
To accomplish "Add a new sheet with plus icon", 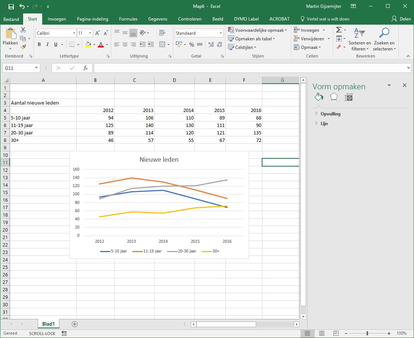I will coord(74,324).
